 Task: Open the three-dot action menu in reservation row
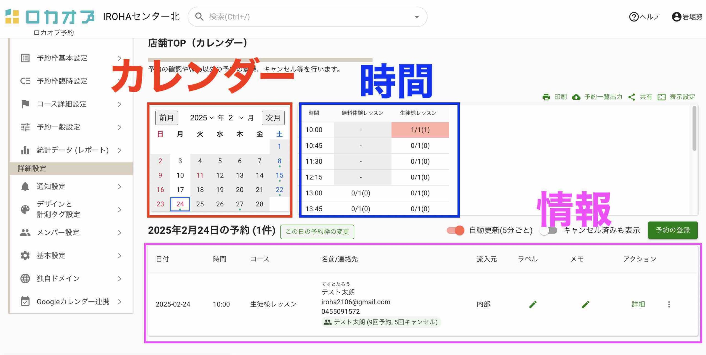click(x=669, y=304)
